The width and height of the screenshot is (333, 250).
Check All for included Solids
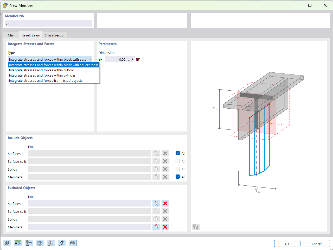click(x=178, y=169)
